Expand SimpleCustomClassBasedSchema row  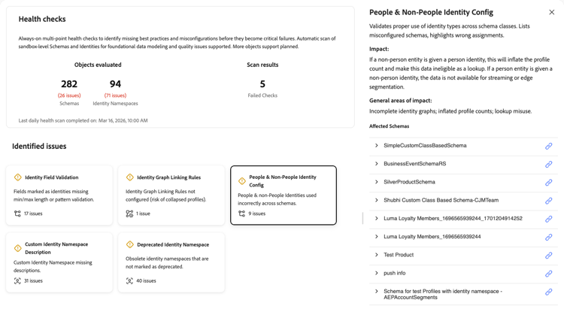377,146
